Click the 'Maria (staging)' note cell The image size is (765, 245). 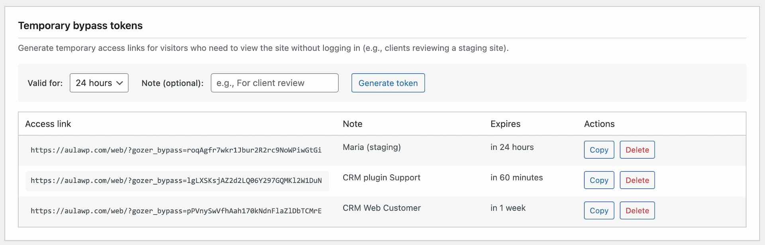click(371, 147)
